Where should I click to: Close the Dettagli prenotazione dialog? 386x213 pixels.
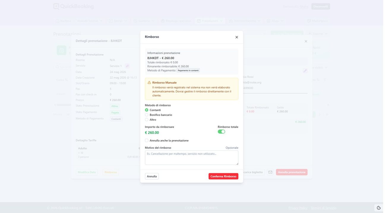[x=306, y=41]
